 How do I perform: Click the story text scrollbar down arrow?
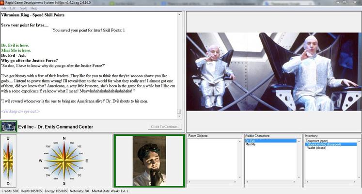click(179, 116)
